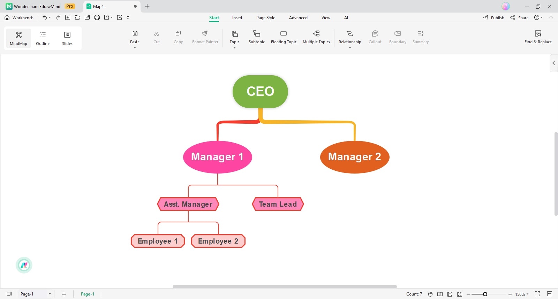Add a Subtopic

tap(257, 37)
